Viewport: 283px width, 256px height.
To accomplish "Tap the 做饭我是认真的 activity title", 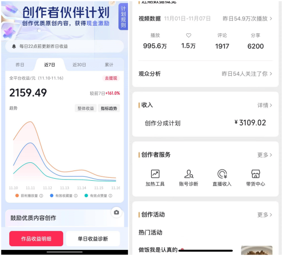I will coord(158,250).
